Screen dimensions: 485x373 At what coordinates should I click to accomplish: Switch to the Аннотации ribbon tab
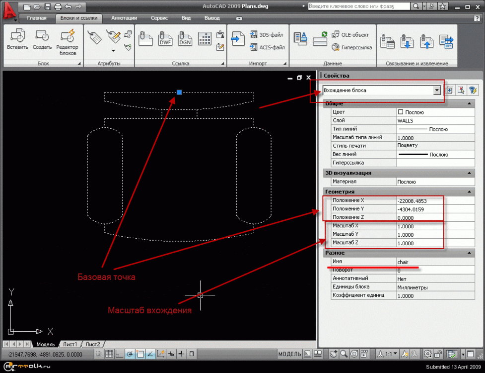click(124, 18)
